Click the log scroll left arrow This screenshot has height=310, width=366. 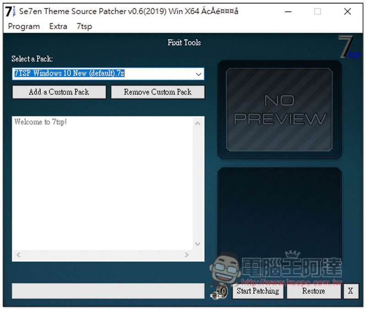(x=18, y=255)
